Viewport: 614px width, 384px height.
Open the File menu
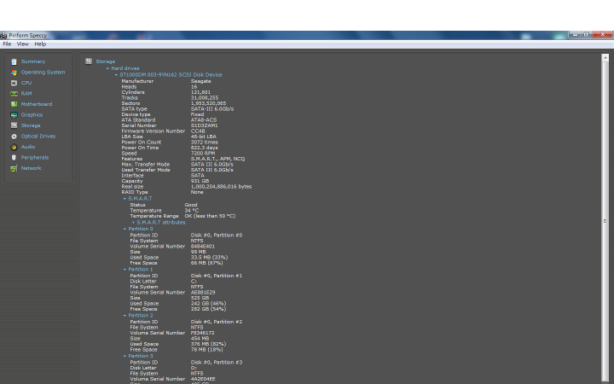[x=7, y=44]
